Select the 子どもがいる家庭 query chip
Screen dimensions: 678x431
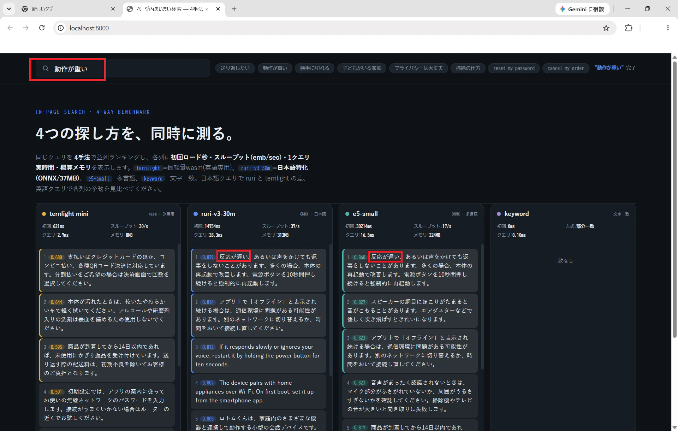coord(362,68)
